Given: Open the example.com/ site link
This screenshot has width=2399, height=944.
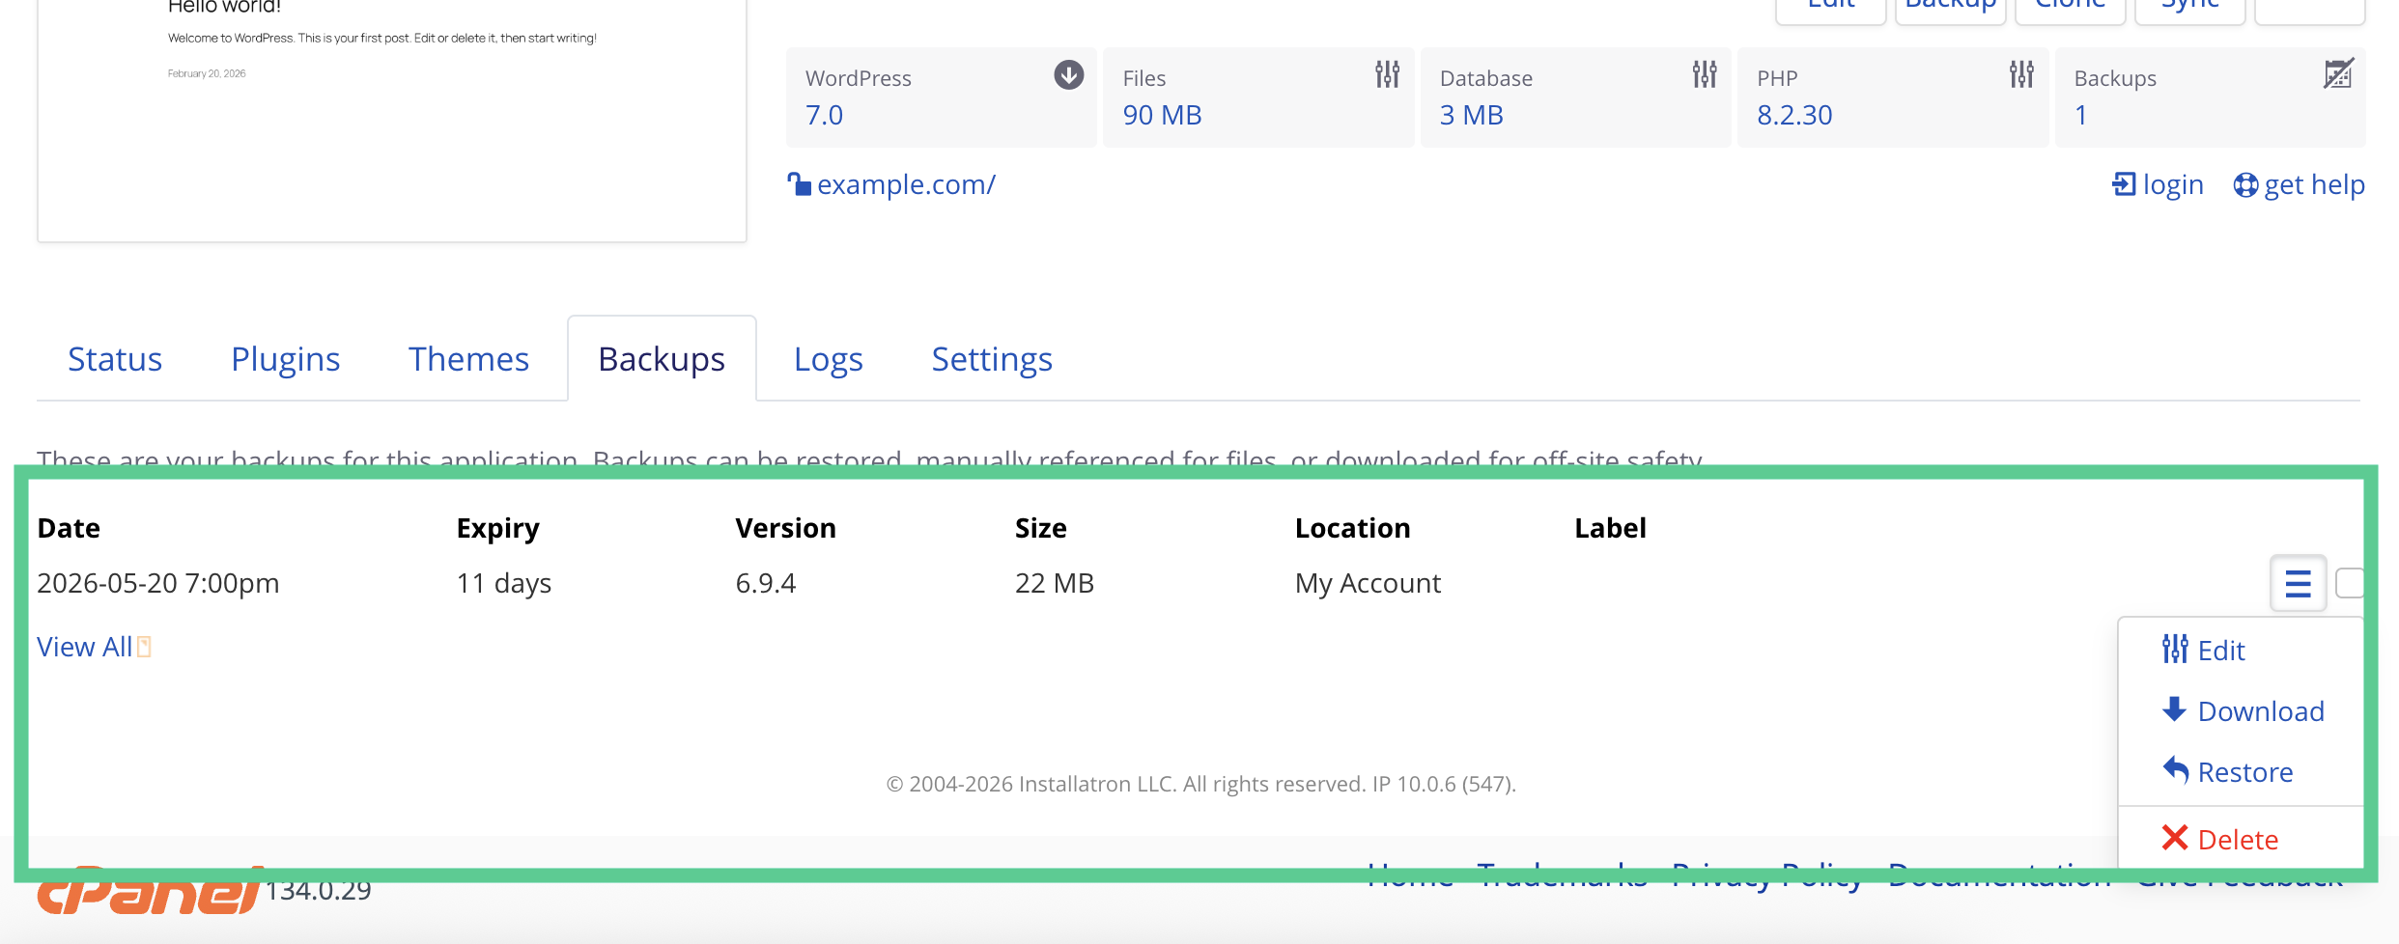Looking at the screenshot, I should tap(906, 183).
